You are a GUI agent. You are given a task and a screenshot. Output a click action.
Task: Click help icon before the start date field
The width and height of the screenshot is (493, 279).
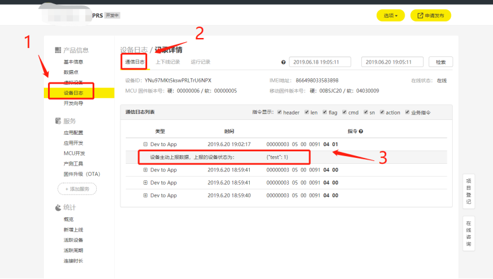(283, 62)
